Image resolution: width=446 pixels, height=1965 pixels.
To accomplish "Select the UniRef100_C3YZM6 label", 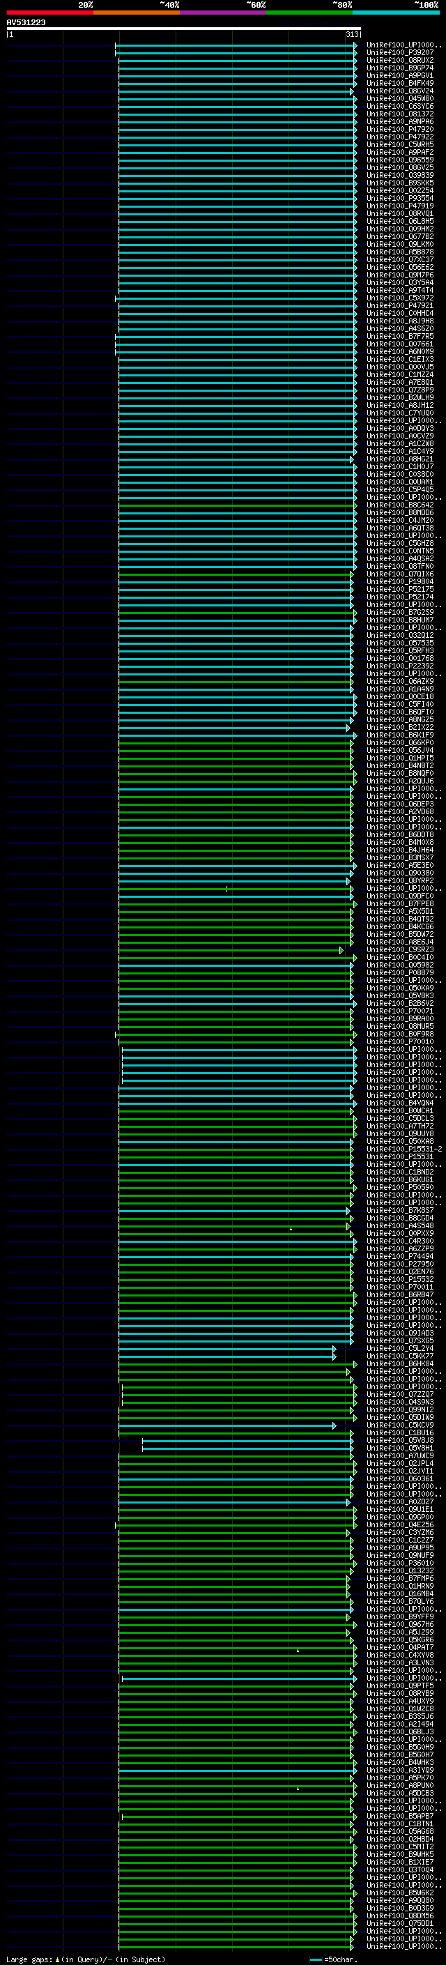I will pos(400,1533).
